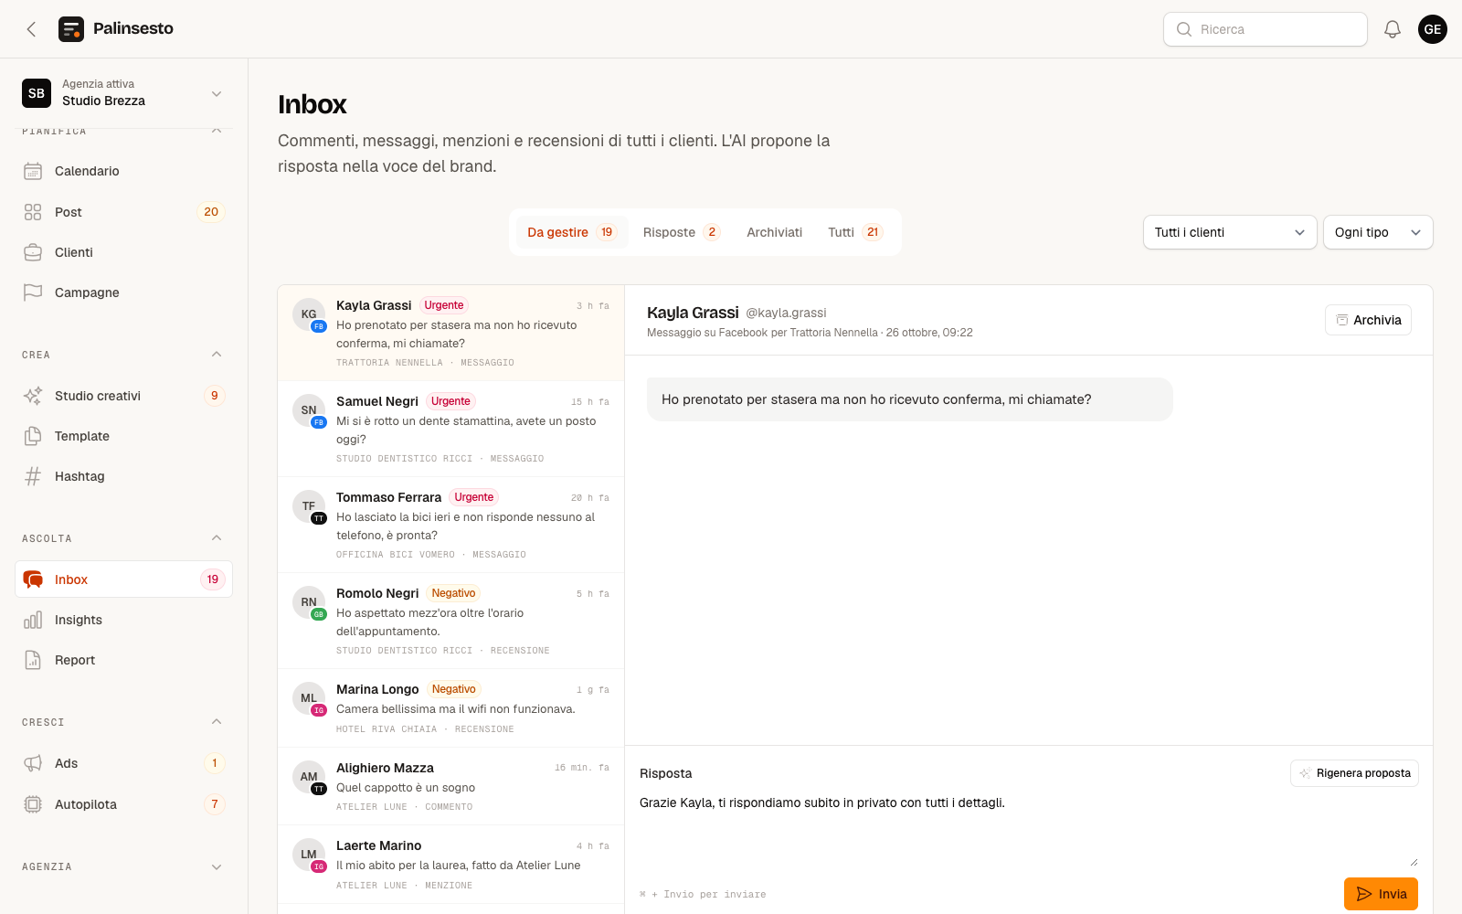Open Marina Longo's review
This screenshot has height=914, width=1462.
451,708
